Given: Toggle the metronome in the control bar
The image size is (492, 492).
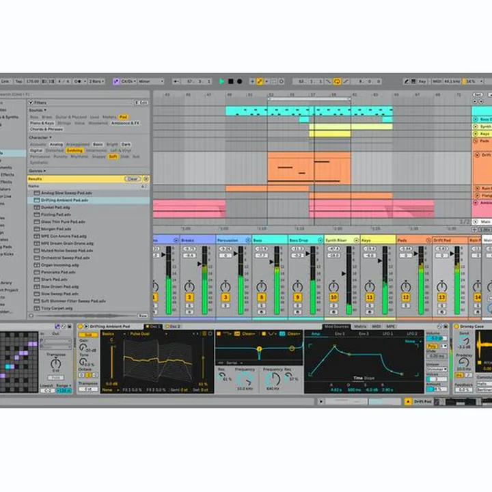Looking at the screenshot, I should tap(77, 81).
